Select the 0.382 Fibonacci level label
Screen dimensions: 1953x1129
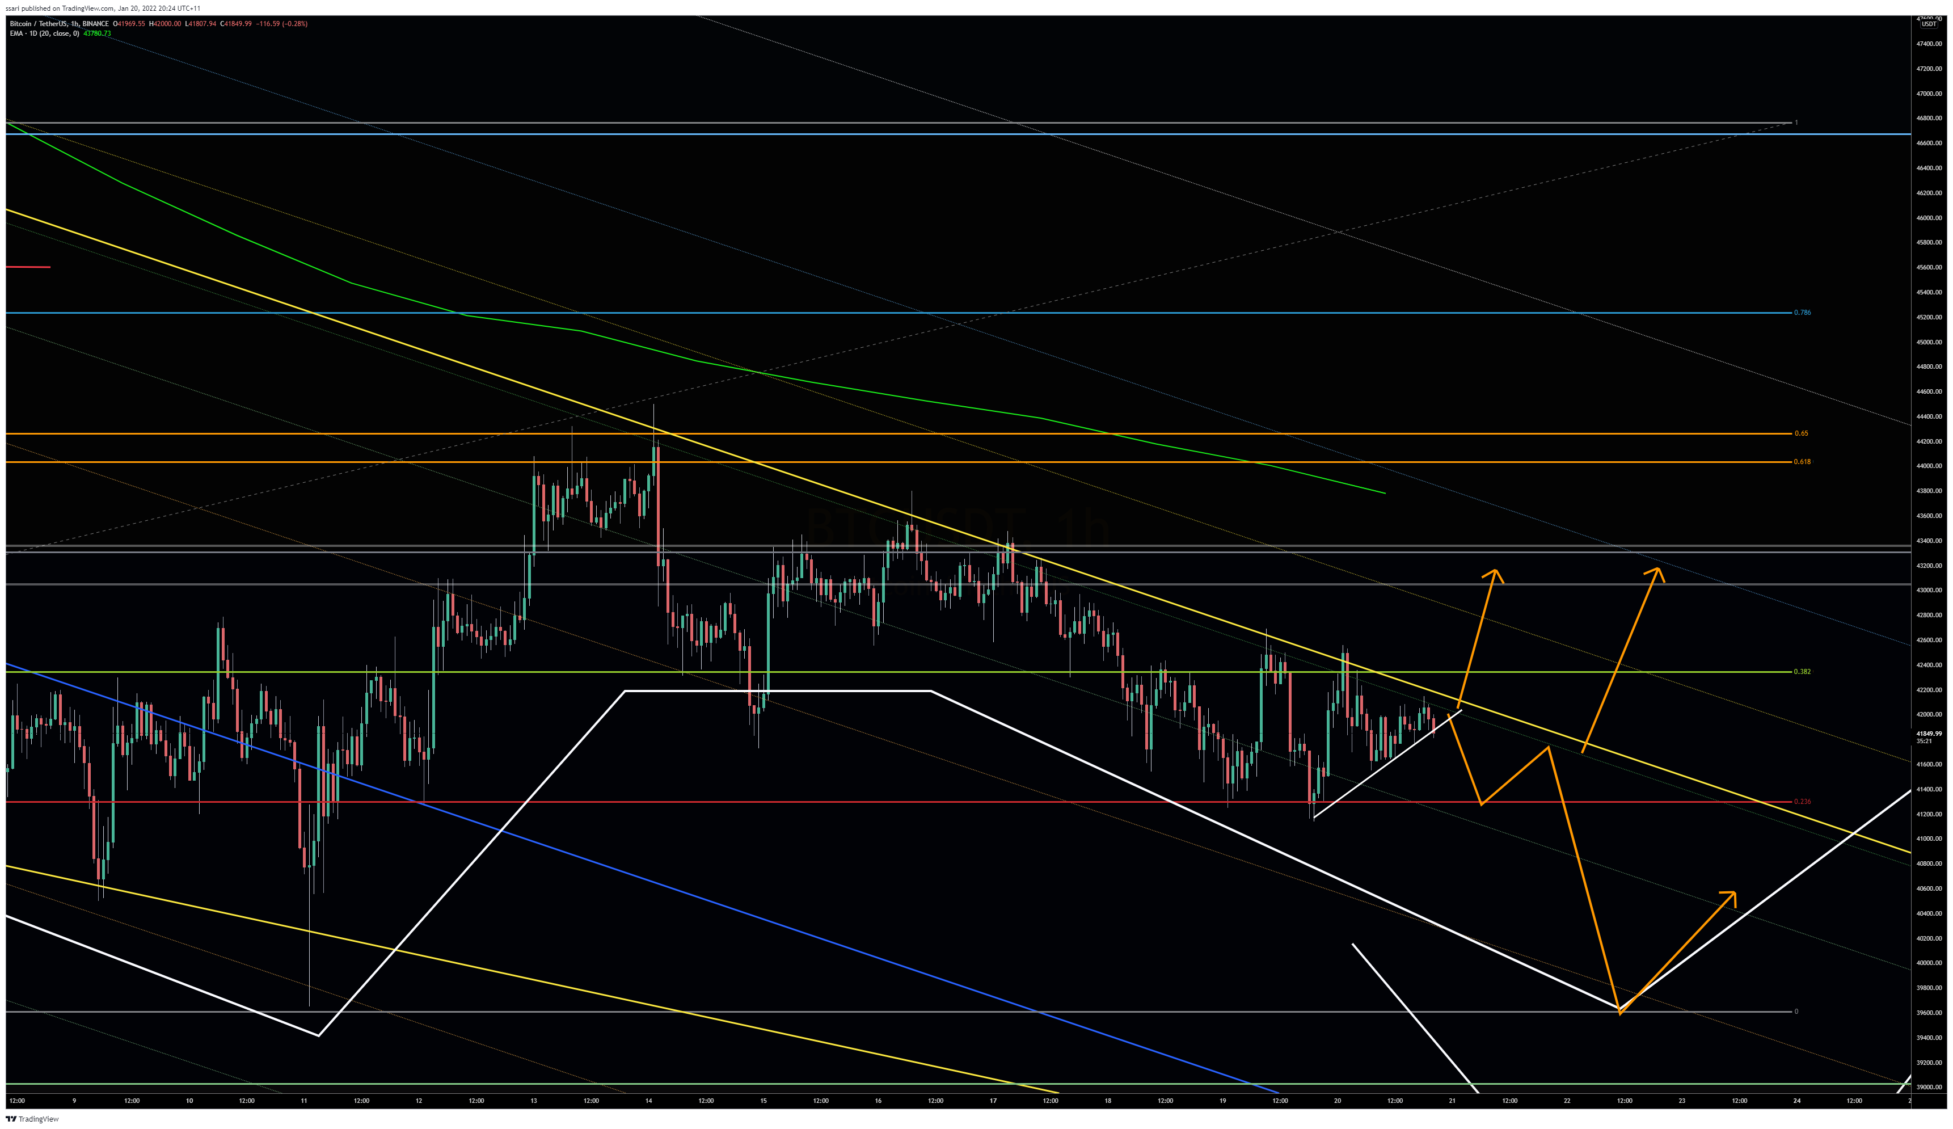(x=1802, y=671)
